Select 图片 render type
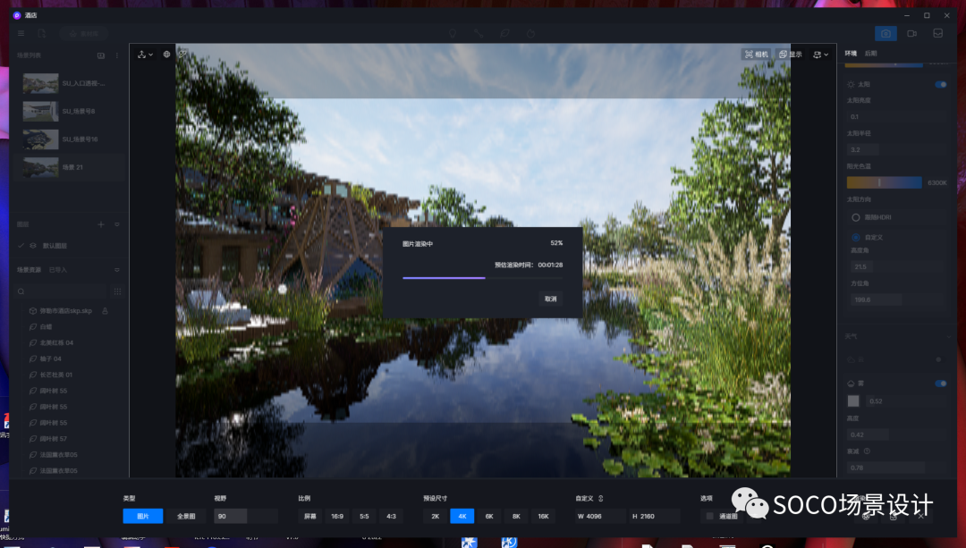966x548 pixels. tap(143, 516)
